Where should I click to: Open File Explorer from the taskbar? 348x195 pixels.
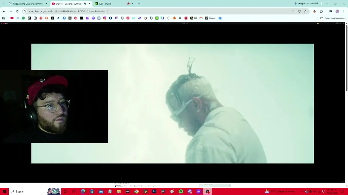pos(119,191)
